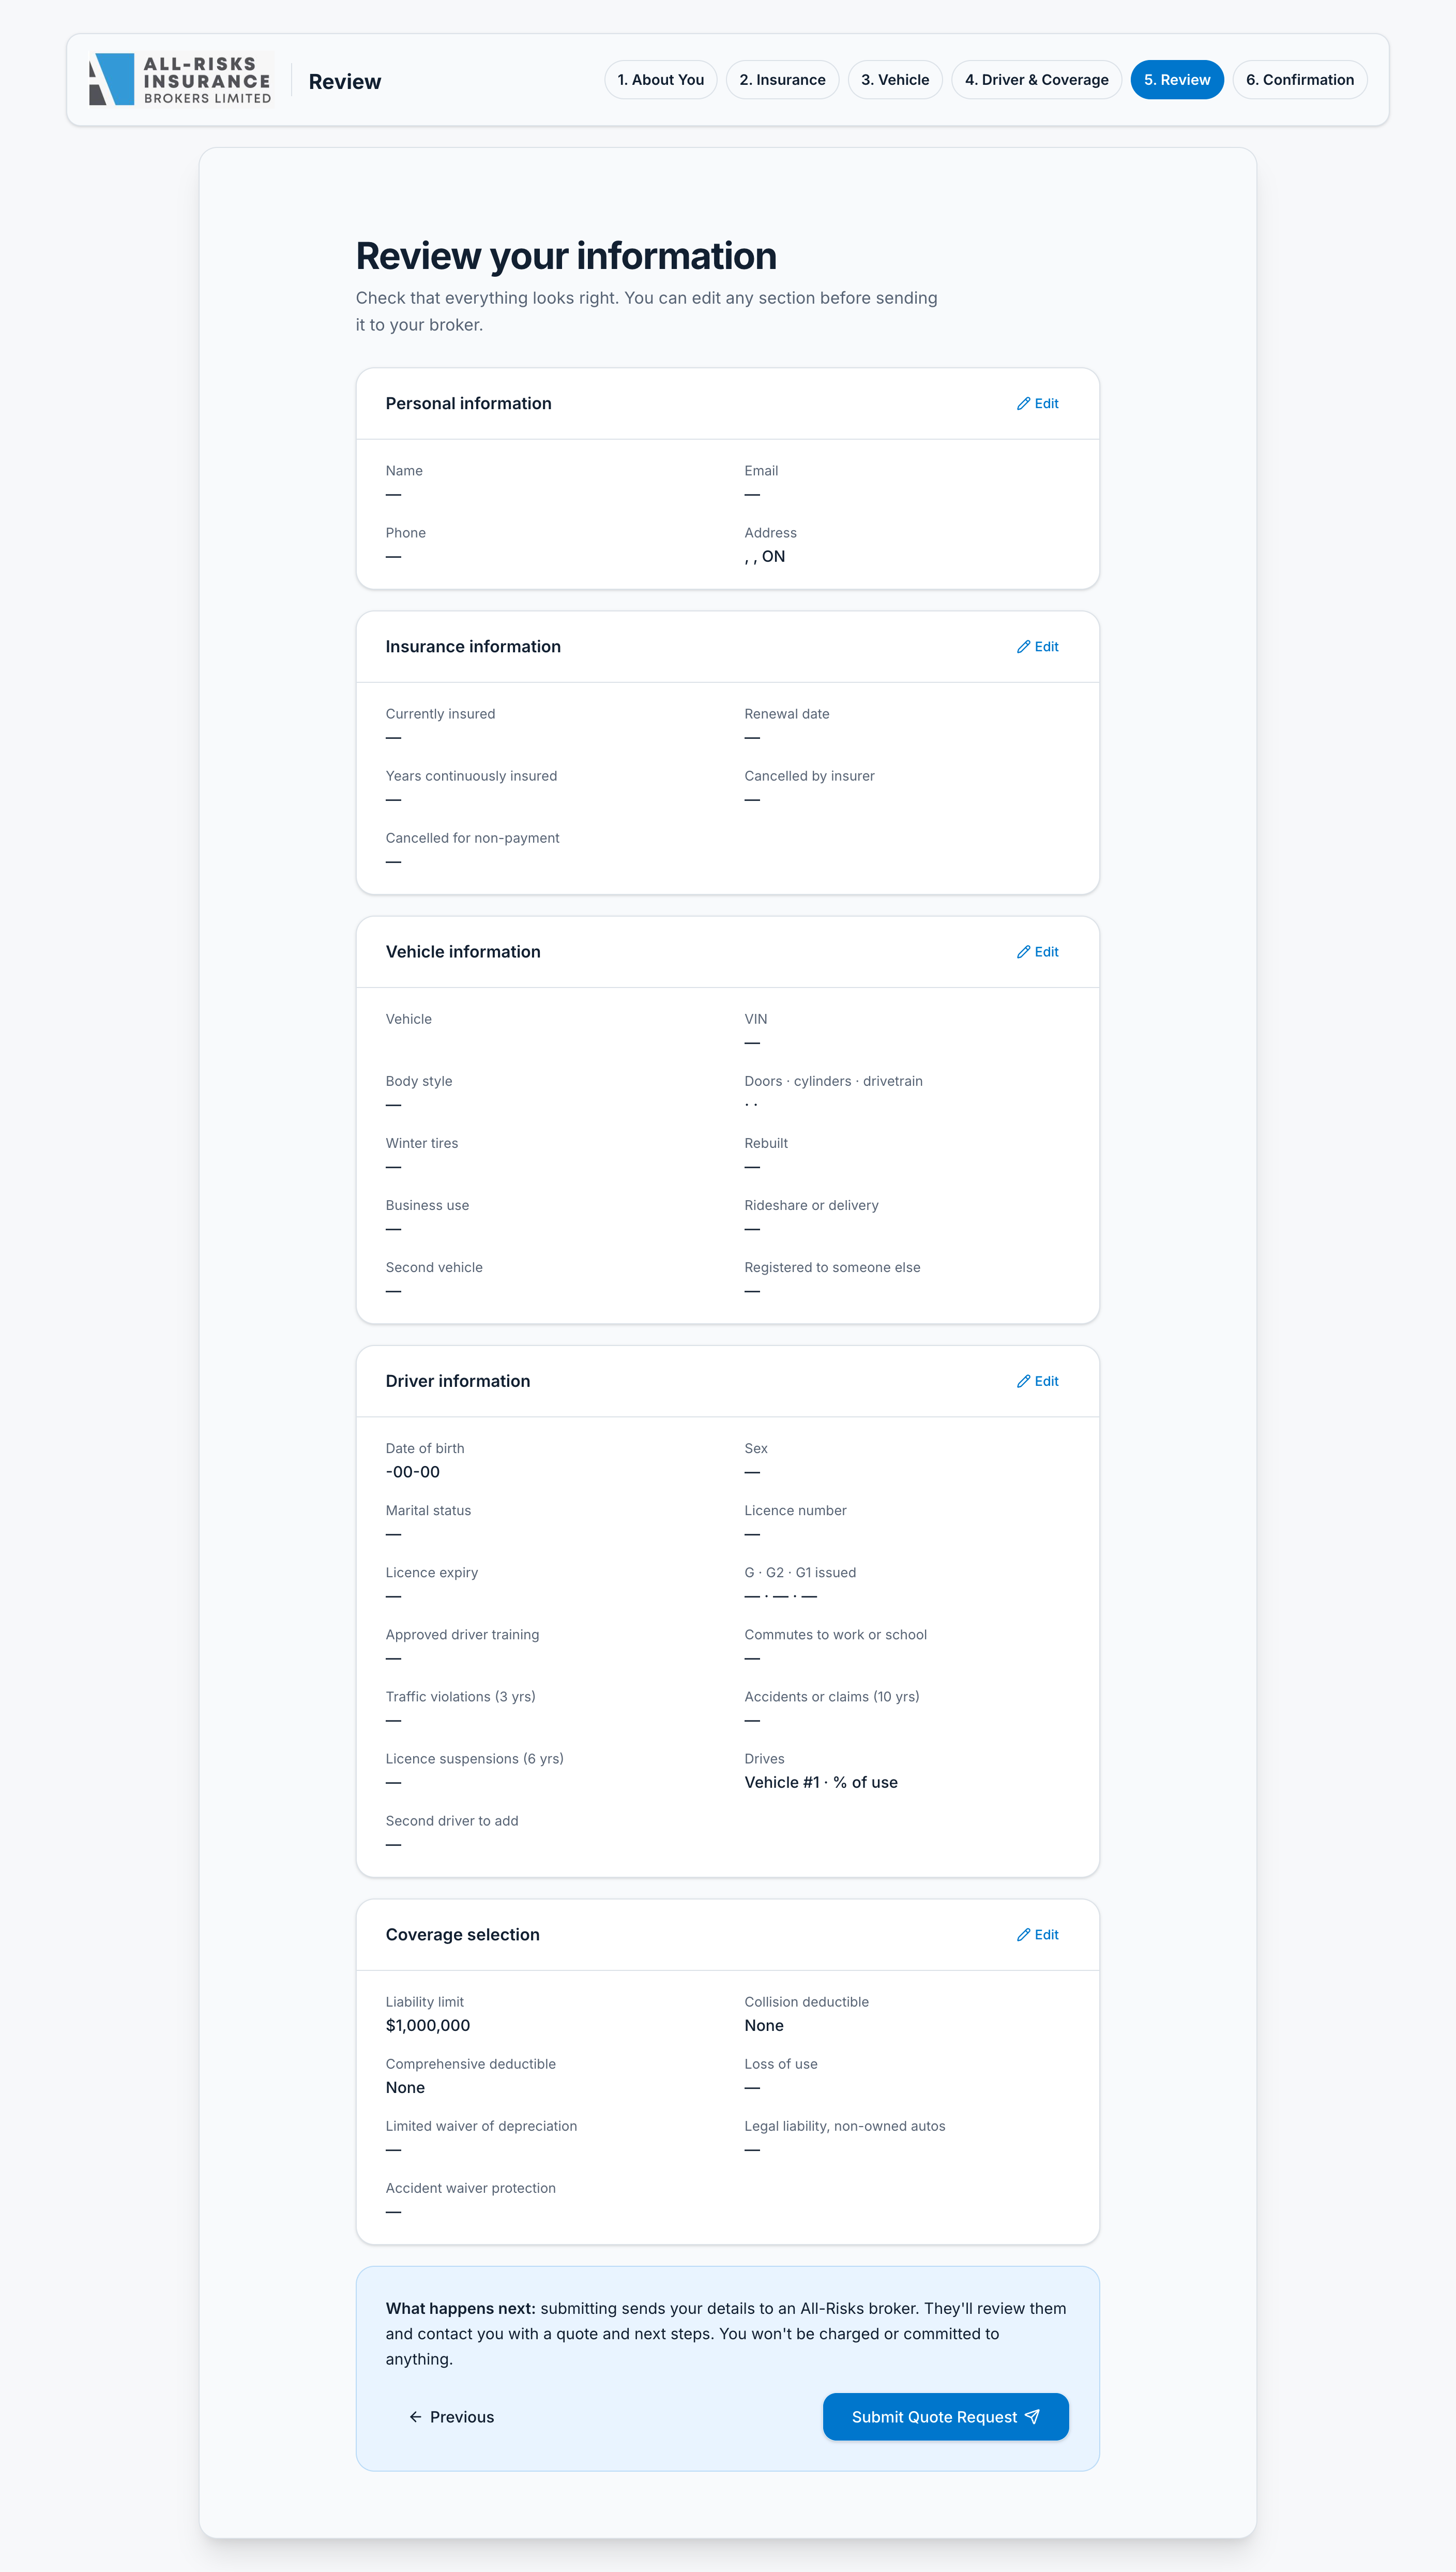Switch to the 3. Vehicle step
1456x2572 pixels.
(x=895, y=80)
